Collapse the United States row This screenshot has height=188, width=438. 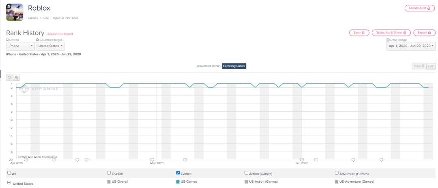tap(9, 184)
